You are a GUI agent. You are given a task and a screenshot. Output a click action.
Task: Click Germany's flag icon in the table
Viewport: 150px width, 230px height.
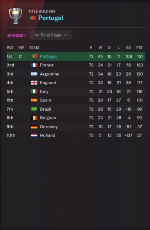tap(34, 126)
